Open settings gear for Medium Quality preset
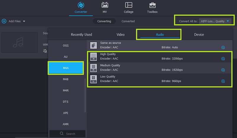The height and width of the screenshot is (138, 237). click(223, 70)
